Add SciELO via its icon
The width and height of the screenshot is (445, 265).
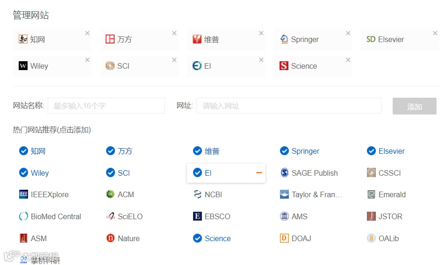(110, 216)
